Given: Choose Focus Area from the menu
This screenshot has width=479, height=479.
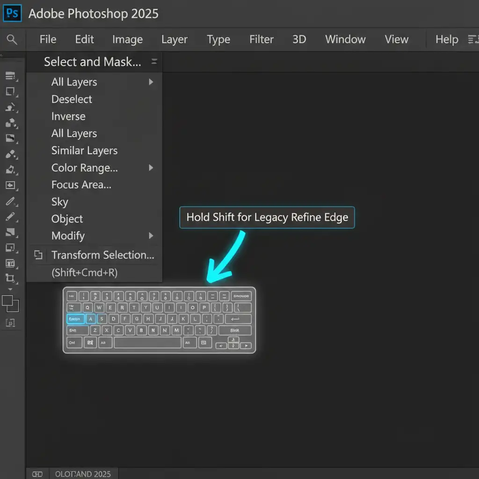Looking at the screenshot, I should pos(81,185).
